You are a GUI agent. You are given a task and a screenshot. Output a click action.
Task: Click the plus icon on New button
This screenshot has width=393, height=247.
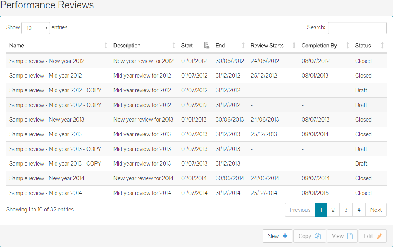pos(285,236)
